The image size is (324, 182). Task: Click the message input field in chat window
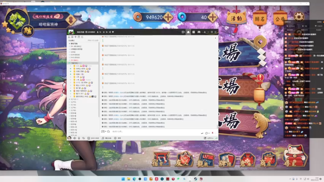pyautogui.click(x=155, y=131)
